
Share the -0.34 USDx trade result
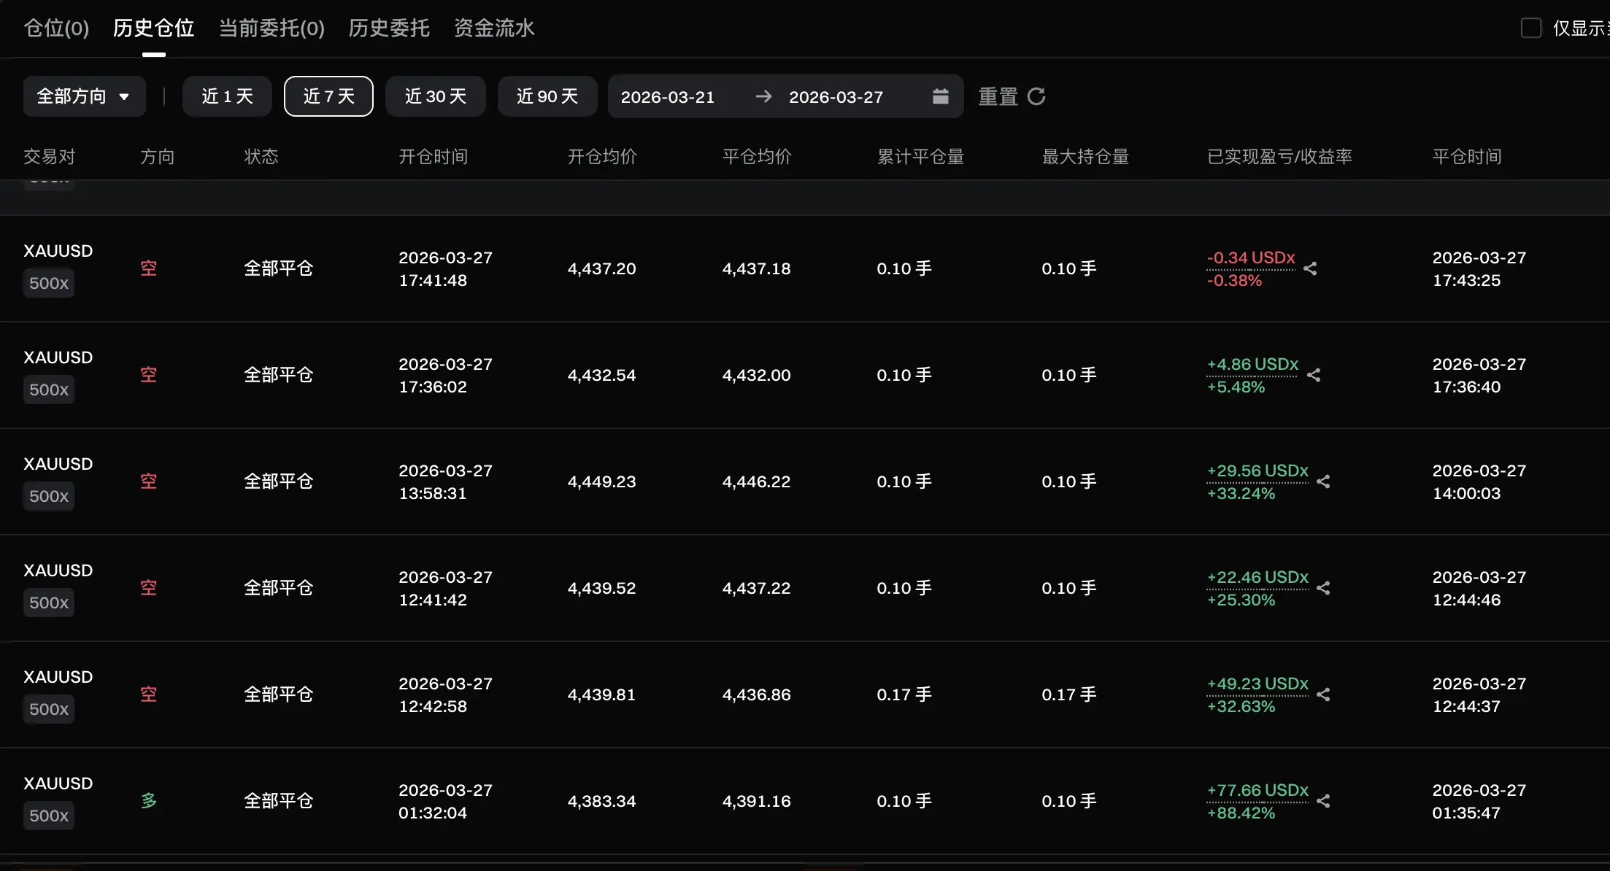(1310, 268)
